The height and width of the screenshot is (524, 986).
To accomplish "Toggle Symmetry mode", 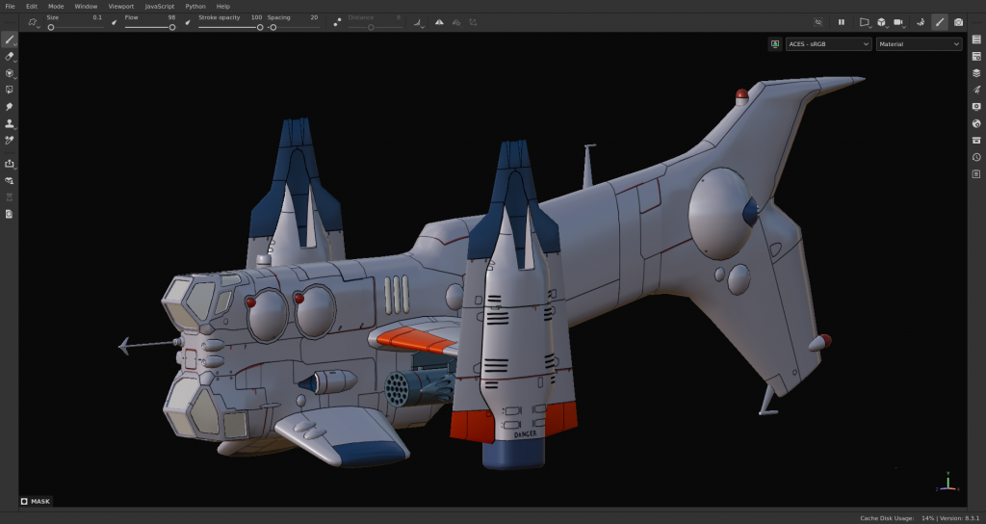I will pos(439,22).
